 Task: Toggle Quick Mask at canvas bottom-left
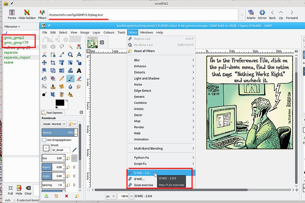pos(89,190)
